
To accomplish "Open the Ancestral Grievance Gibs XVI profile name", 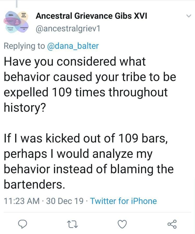I will tap(91, 16).
